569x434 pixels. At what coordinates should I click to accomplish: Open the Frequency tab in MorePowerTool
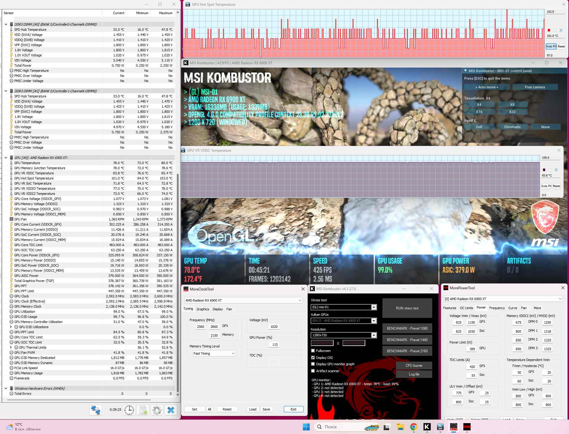tap(497, 308)
